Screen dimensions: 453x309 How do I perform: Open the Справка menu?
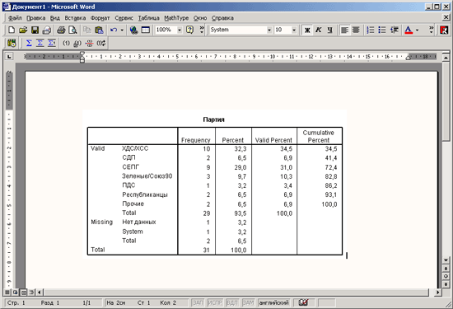[x=222, y=18]
